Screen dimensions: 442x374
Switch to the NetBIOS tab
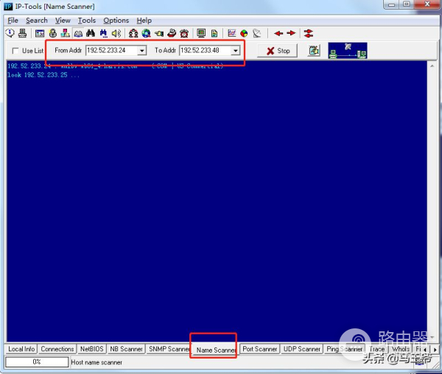(92, 349)
